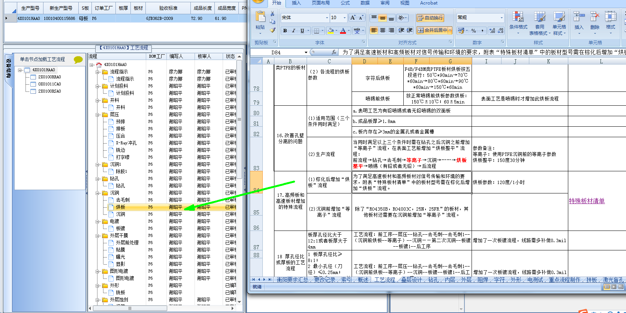Toggle align text left
Screen dimensions: 626x313
point(374,30)
